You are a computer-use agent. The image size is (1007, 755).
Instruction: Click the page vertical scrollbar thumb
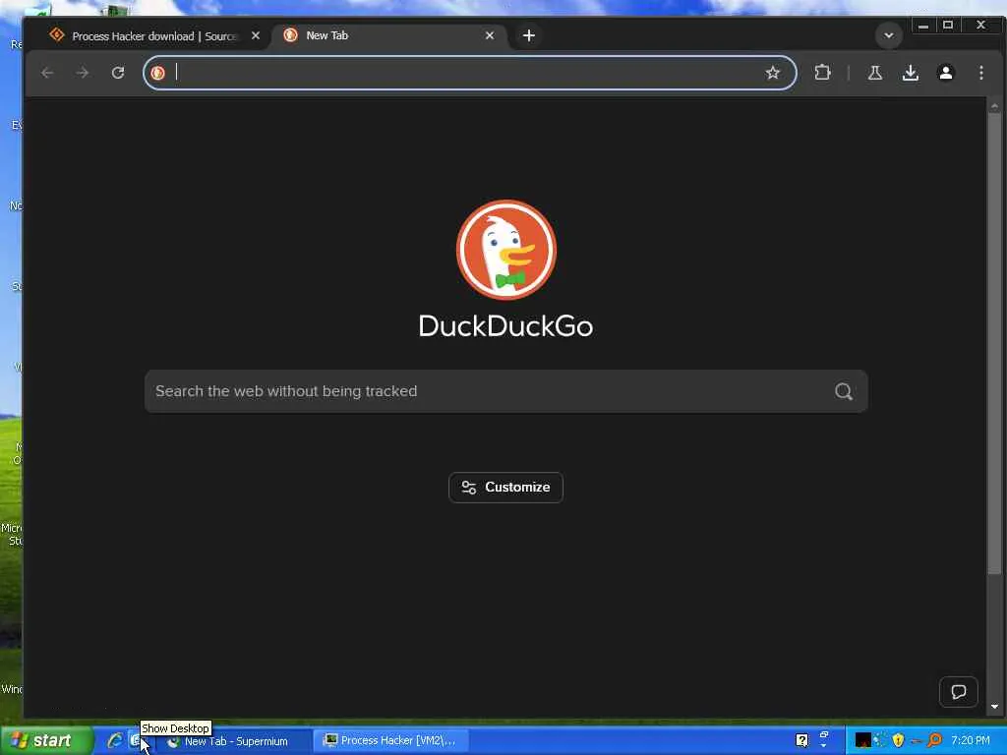click(x=994, y=343)
